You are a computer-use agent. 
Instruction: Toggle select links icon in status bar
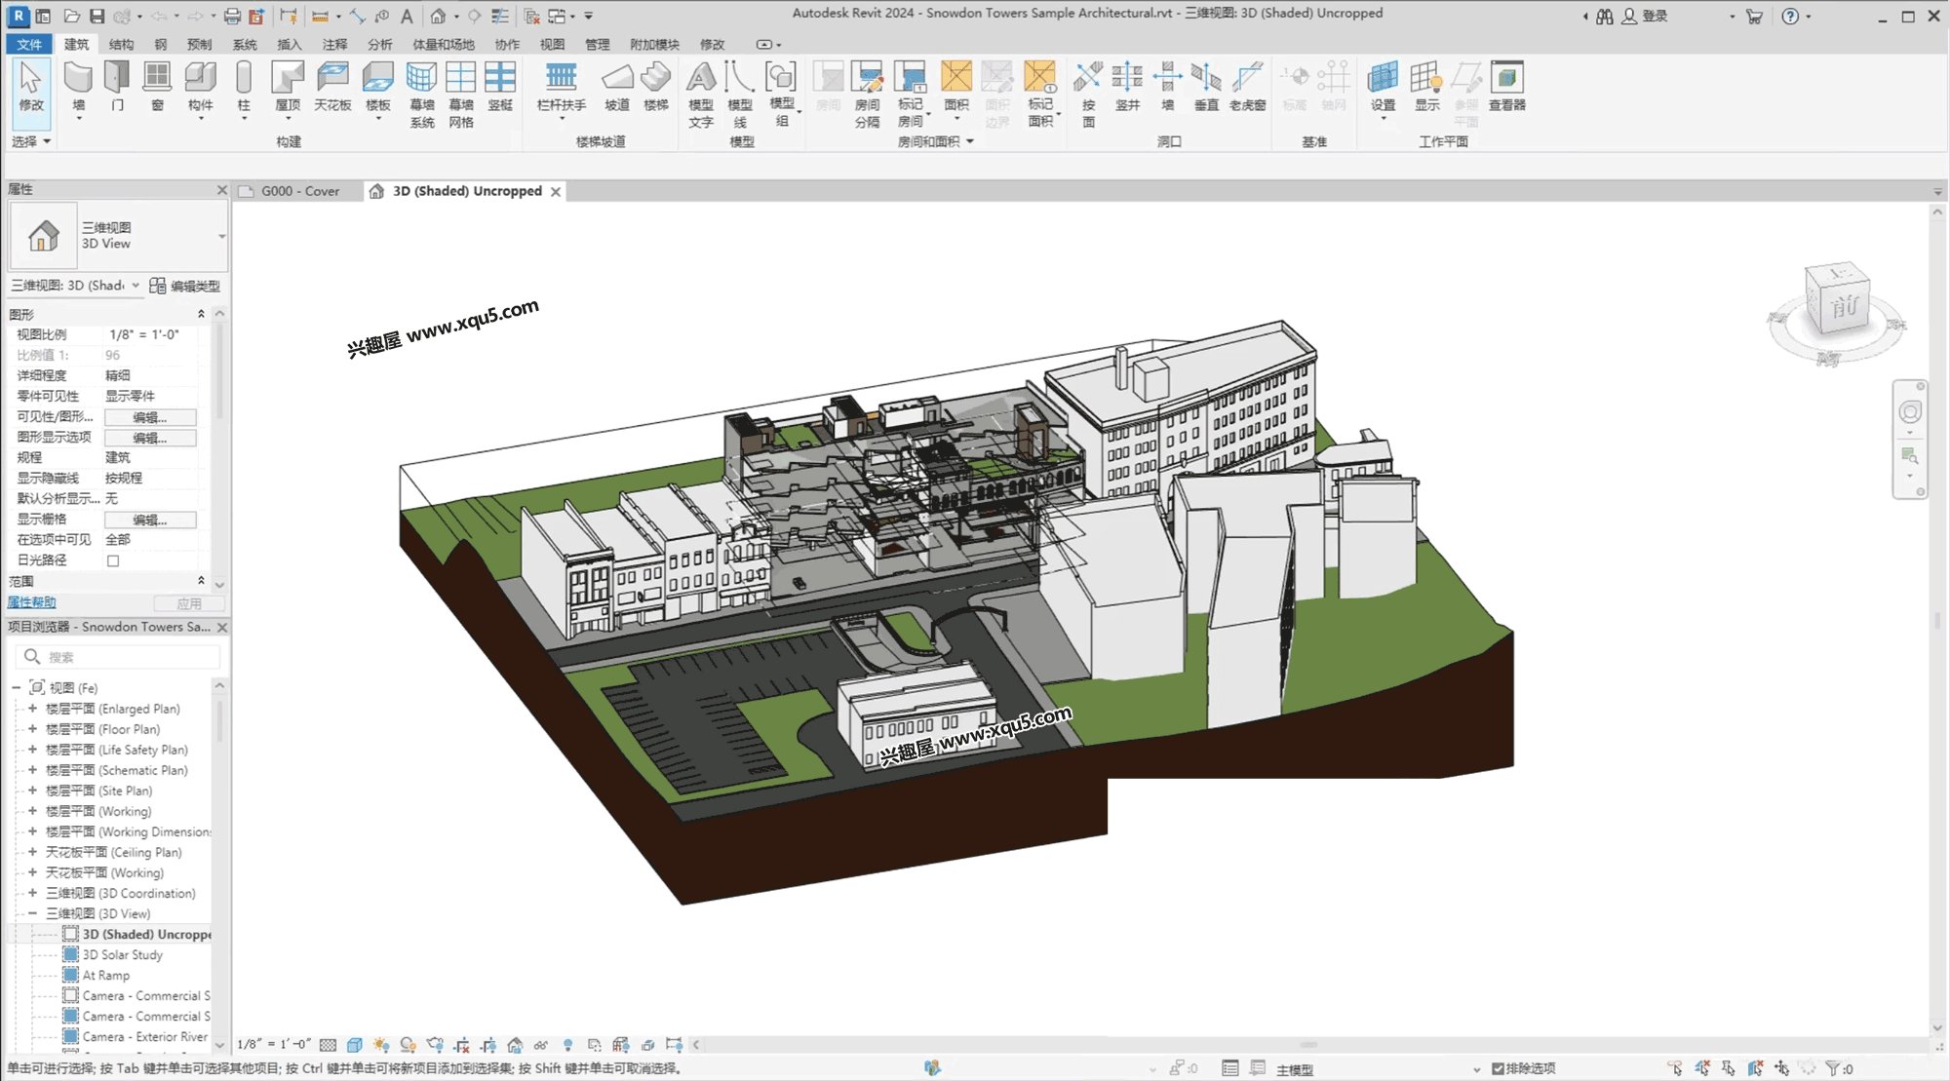1675,1068
